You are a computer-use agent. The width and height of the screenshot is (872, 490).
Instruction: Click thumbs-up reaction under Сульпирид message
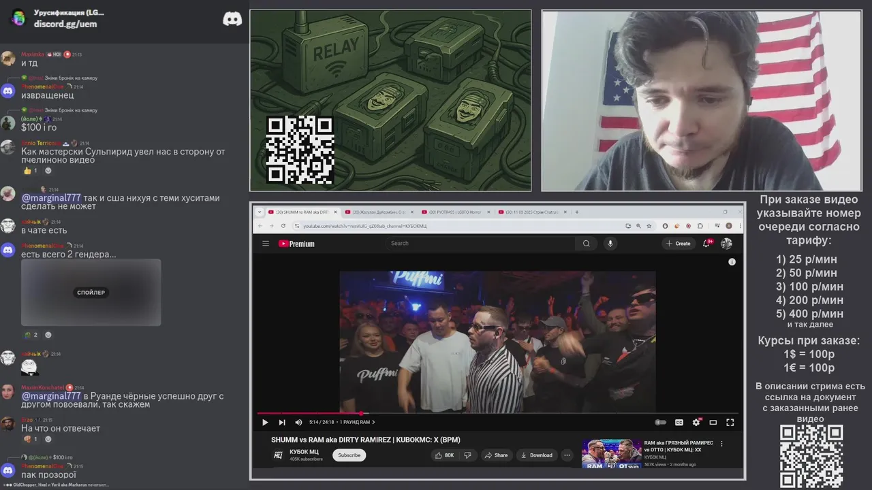31,170
